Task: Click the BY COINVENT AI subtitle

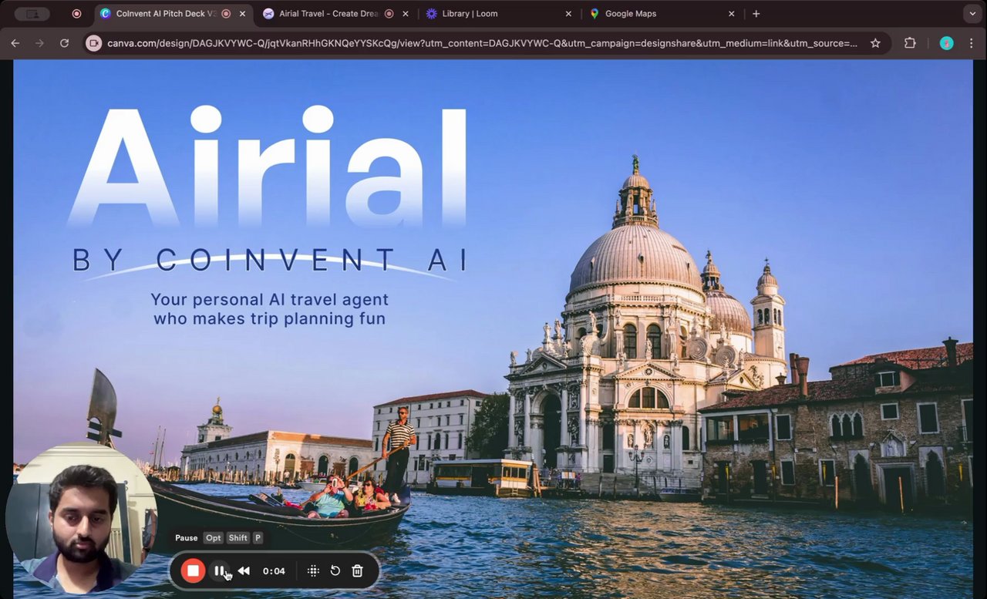Action: point(269,260)
